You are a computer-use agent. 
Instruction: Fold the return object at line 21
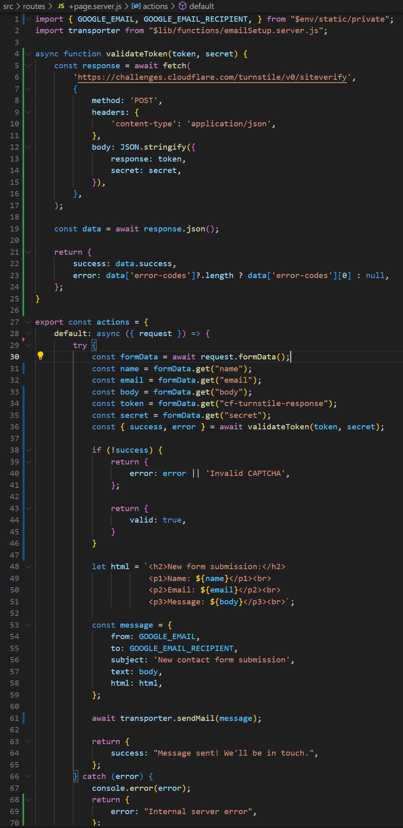(28, 252)
